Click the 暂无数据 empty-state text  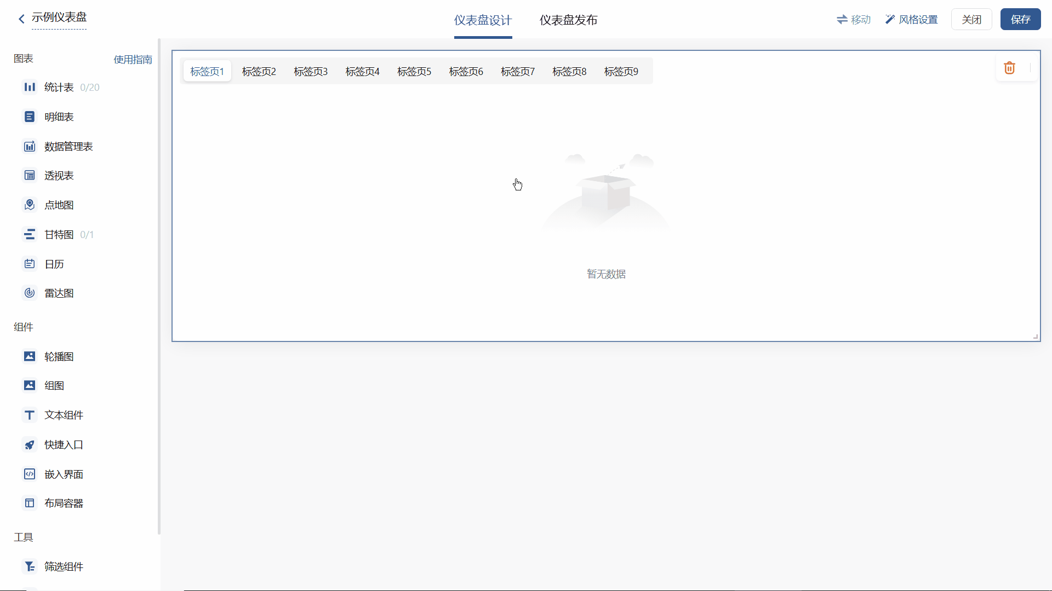tap(606, 274)
